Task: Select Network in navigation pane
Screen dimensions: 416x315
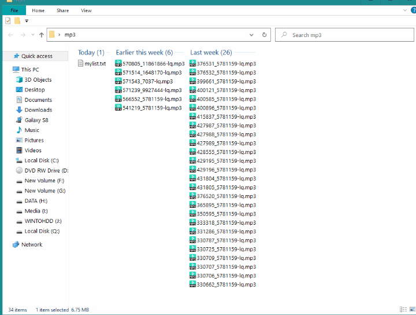Action: tap(32, 244)
